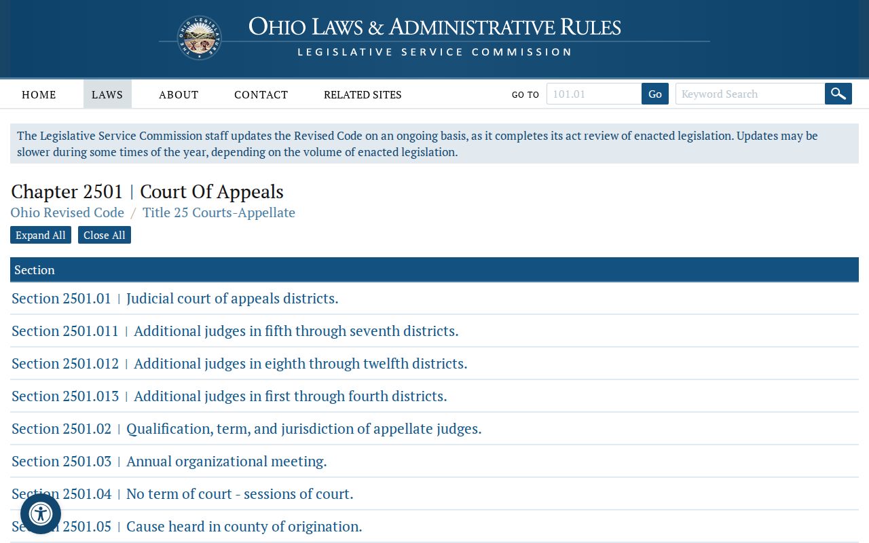Open the accessibility options widget
869x543 pixels.
click(41, 514)
